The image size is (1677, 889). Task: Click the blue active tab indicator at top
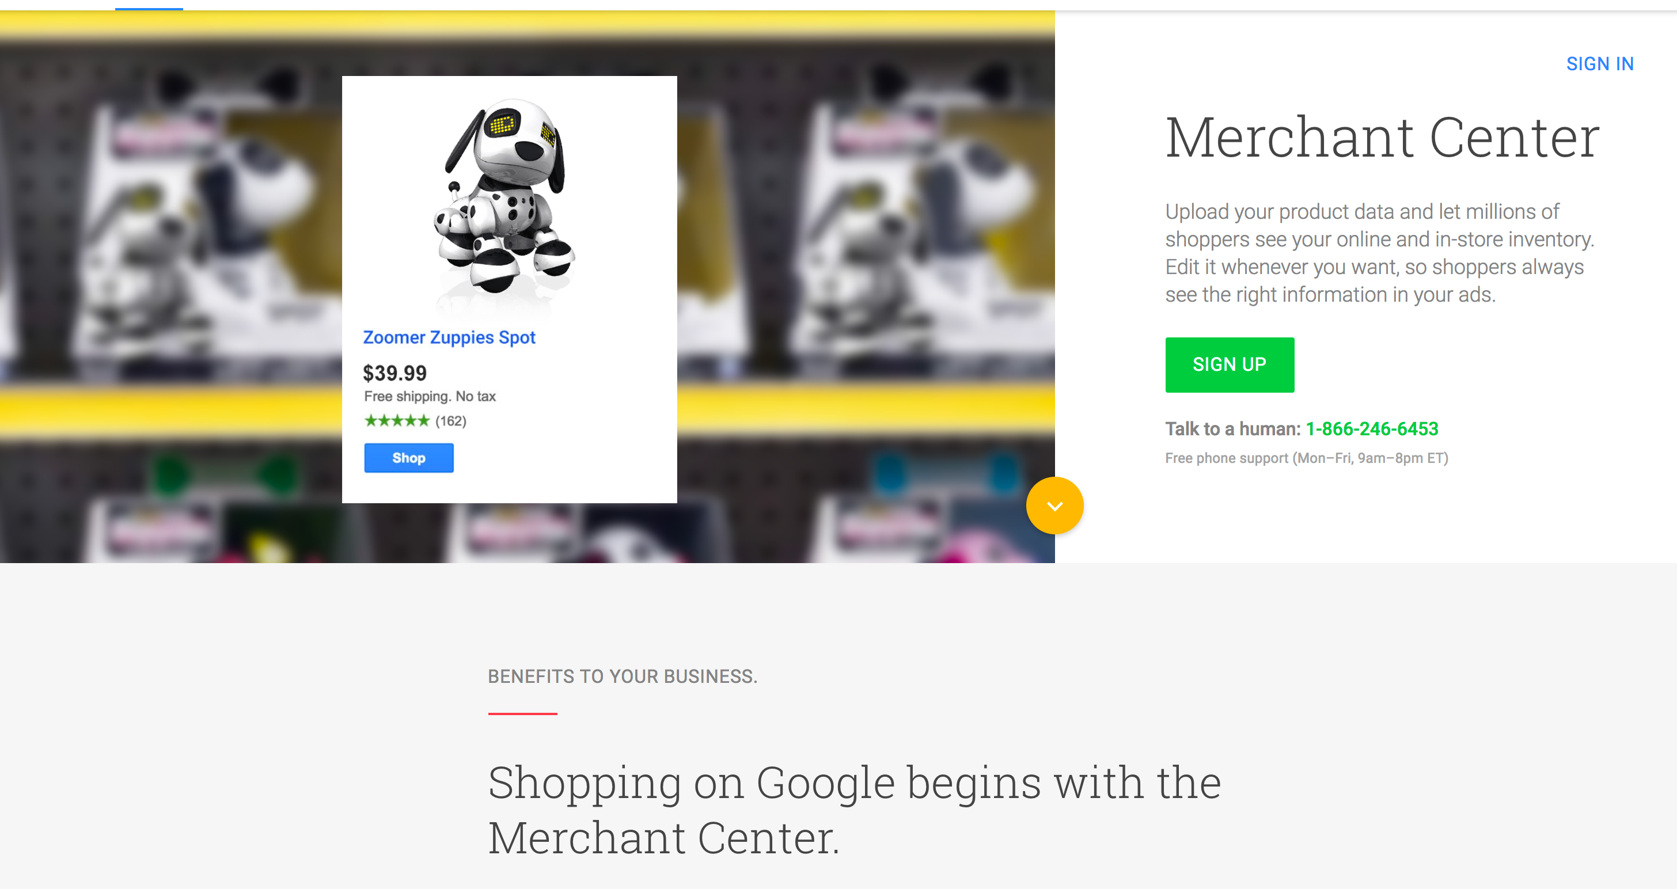pos(149,9)
